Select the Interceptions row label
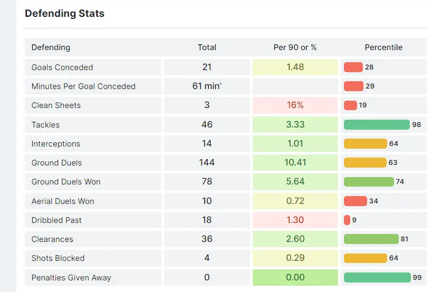This screenshot has width=432, height=292. click(x=56, y=143)
